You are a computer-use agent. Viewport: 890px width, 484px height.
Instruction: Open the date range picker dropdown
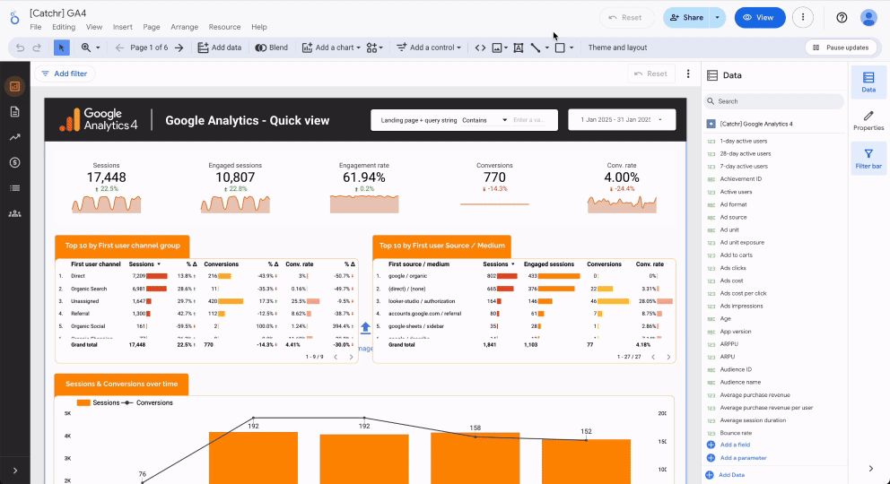(622, 119)
